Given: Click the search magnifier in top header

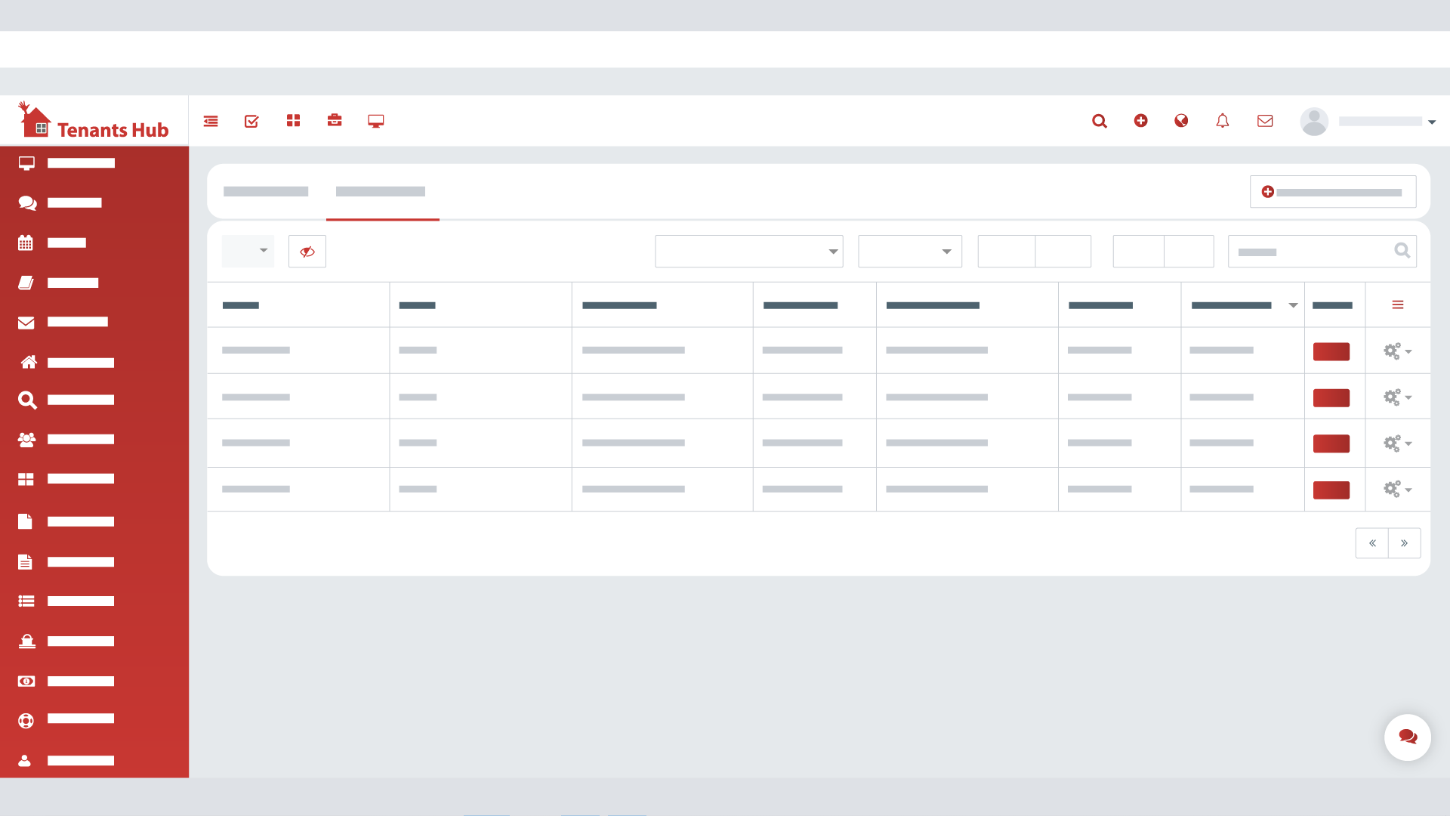Looking at the screenshot, I should point(1100,121).
